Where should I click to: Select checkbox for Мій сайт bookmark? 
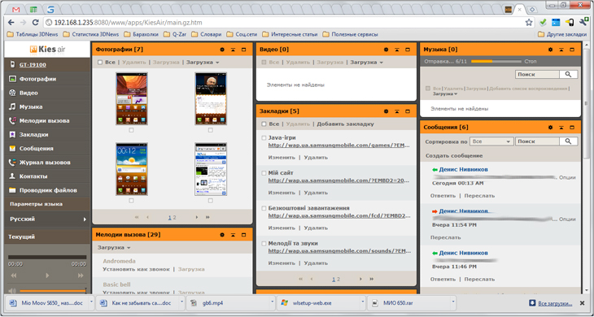[264, 173]
